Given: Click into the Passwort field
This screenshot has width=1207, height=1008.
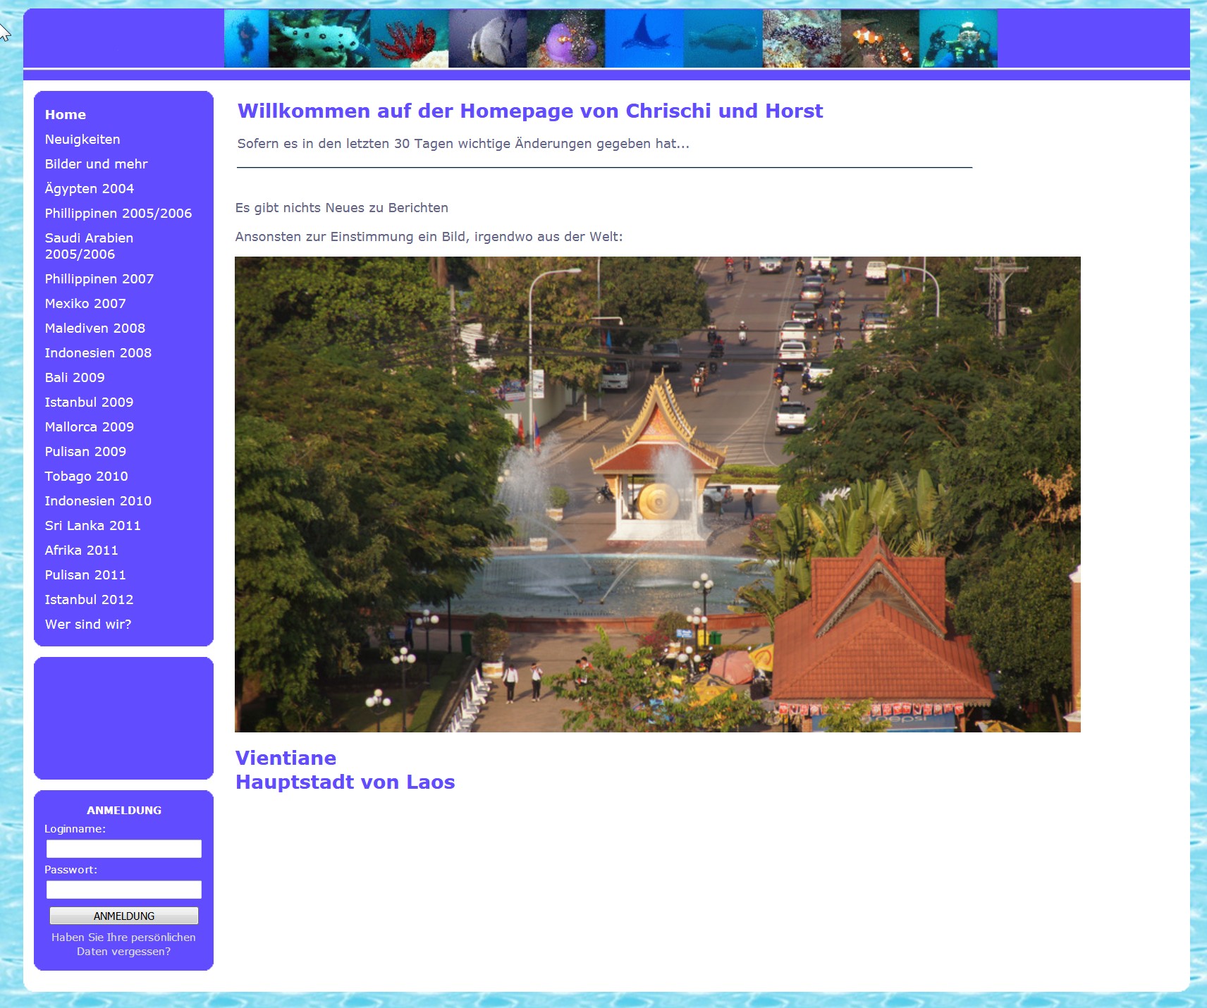Looking at the screenshot, I should (x=124, y=890).
